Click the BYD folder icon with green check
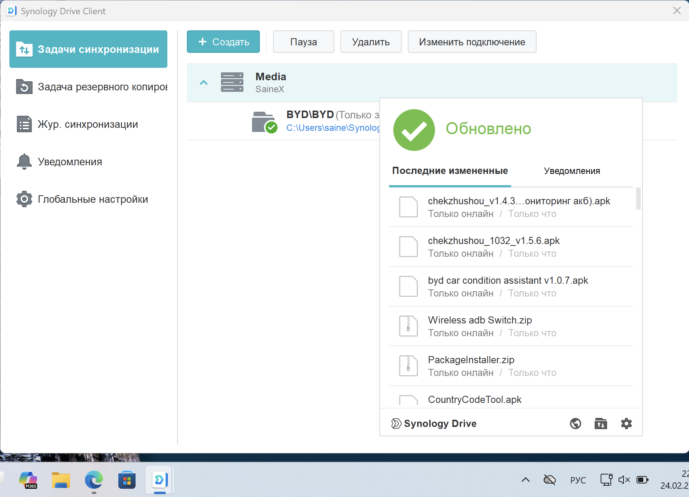 click(264, 122)
